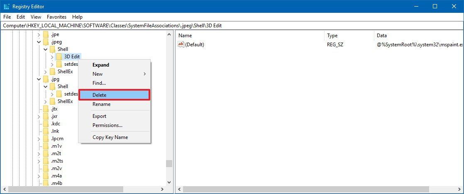Click the mspaint data value cell

420,45
